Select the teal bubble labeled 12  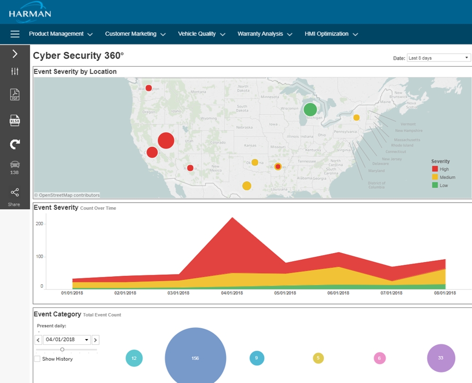[134, 358]
